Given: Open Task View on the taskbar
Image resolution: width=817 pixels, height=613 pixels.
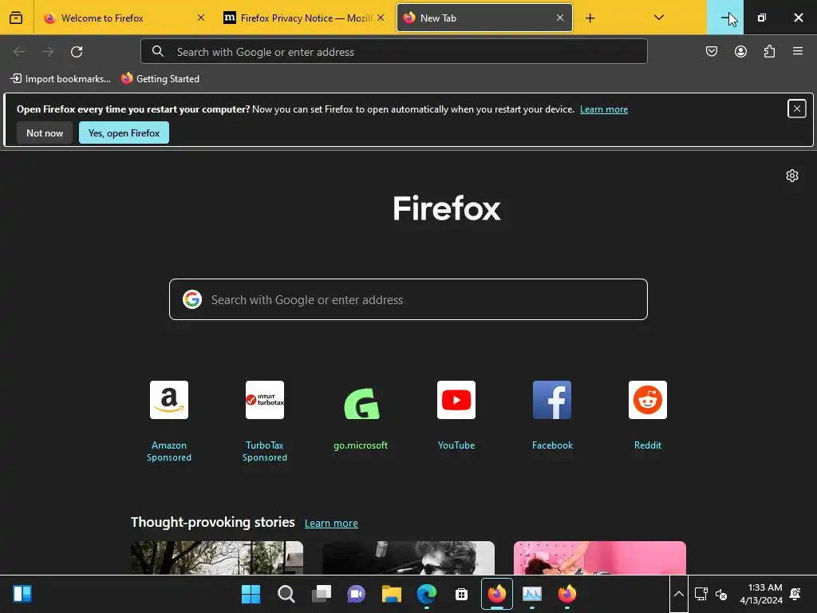Looking at the screenshot, I should point(321,594).
